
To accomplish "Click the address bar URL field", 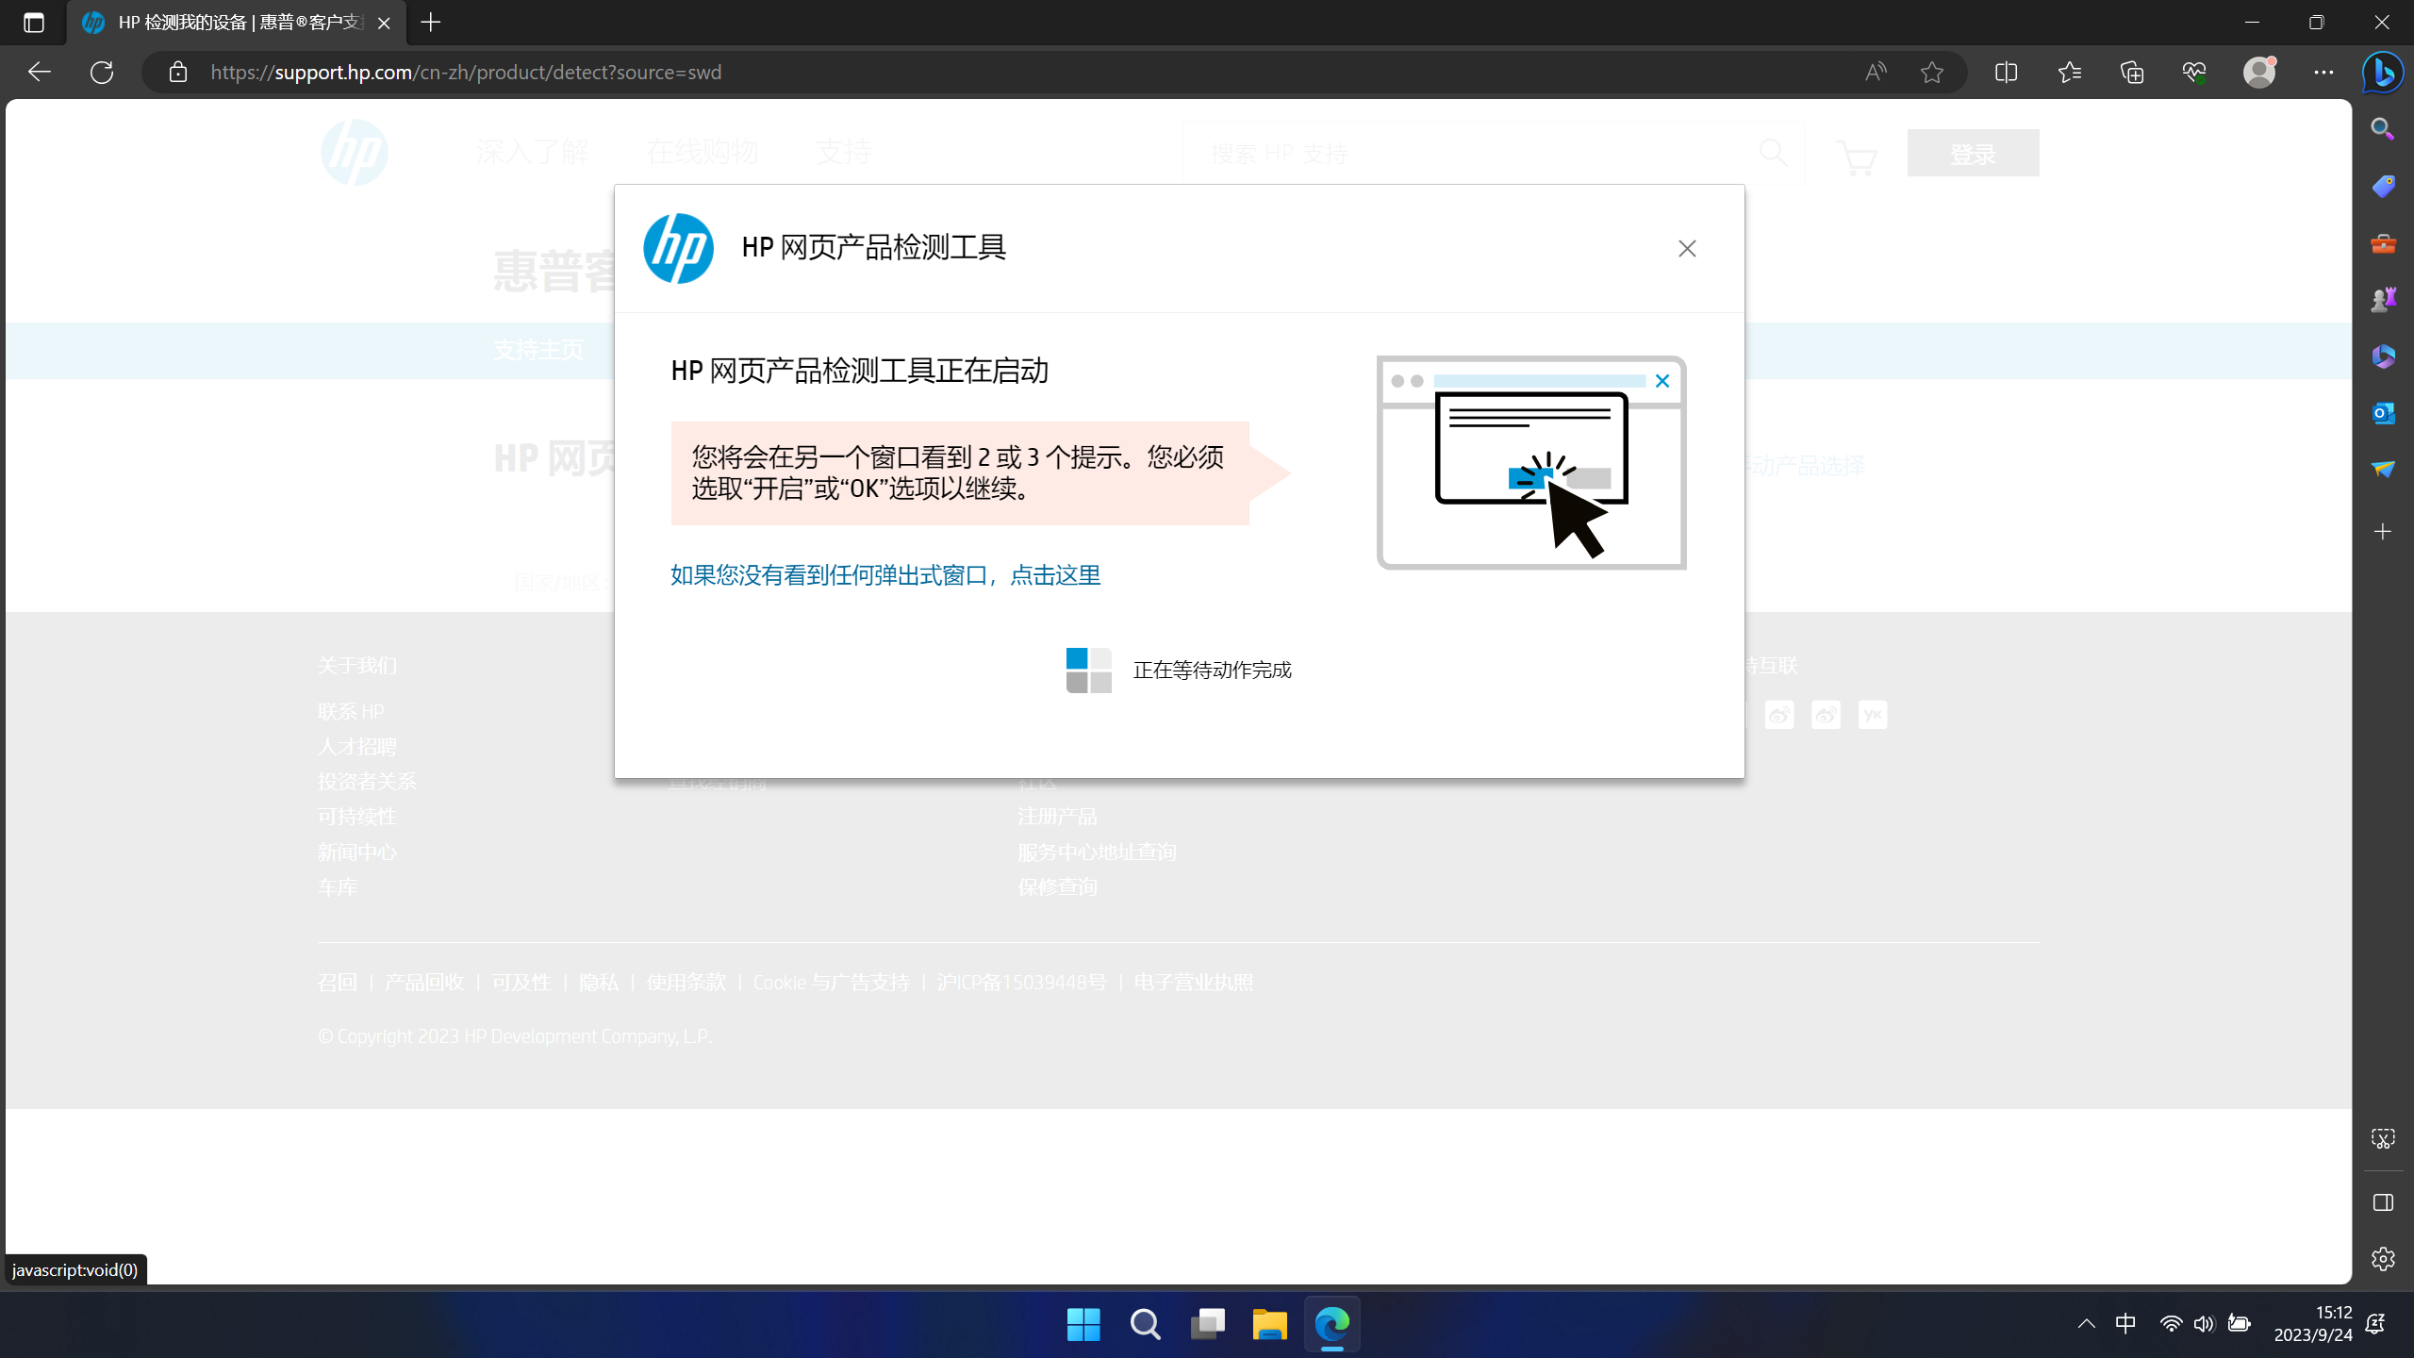I will tap(943, 73).
